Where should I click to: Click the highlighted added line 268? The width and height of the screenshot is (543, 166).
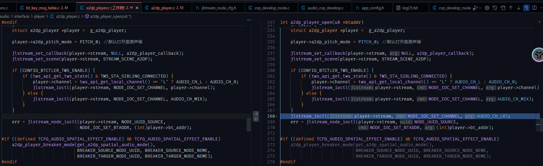(410, 116)
